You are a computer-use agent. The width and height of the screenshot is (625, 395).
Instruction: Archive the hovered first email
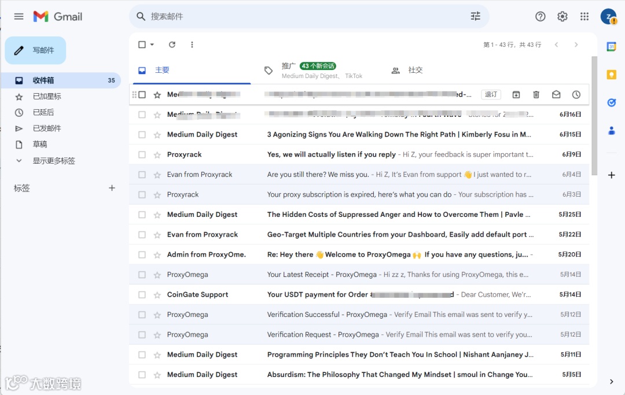(516, 94)
